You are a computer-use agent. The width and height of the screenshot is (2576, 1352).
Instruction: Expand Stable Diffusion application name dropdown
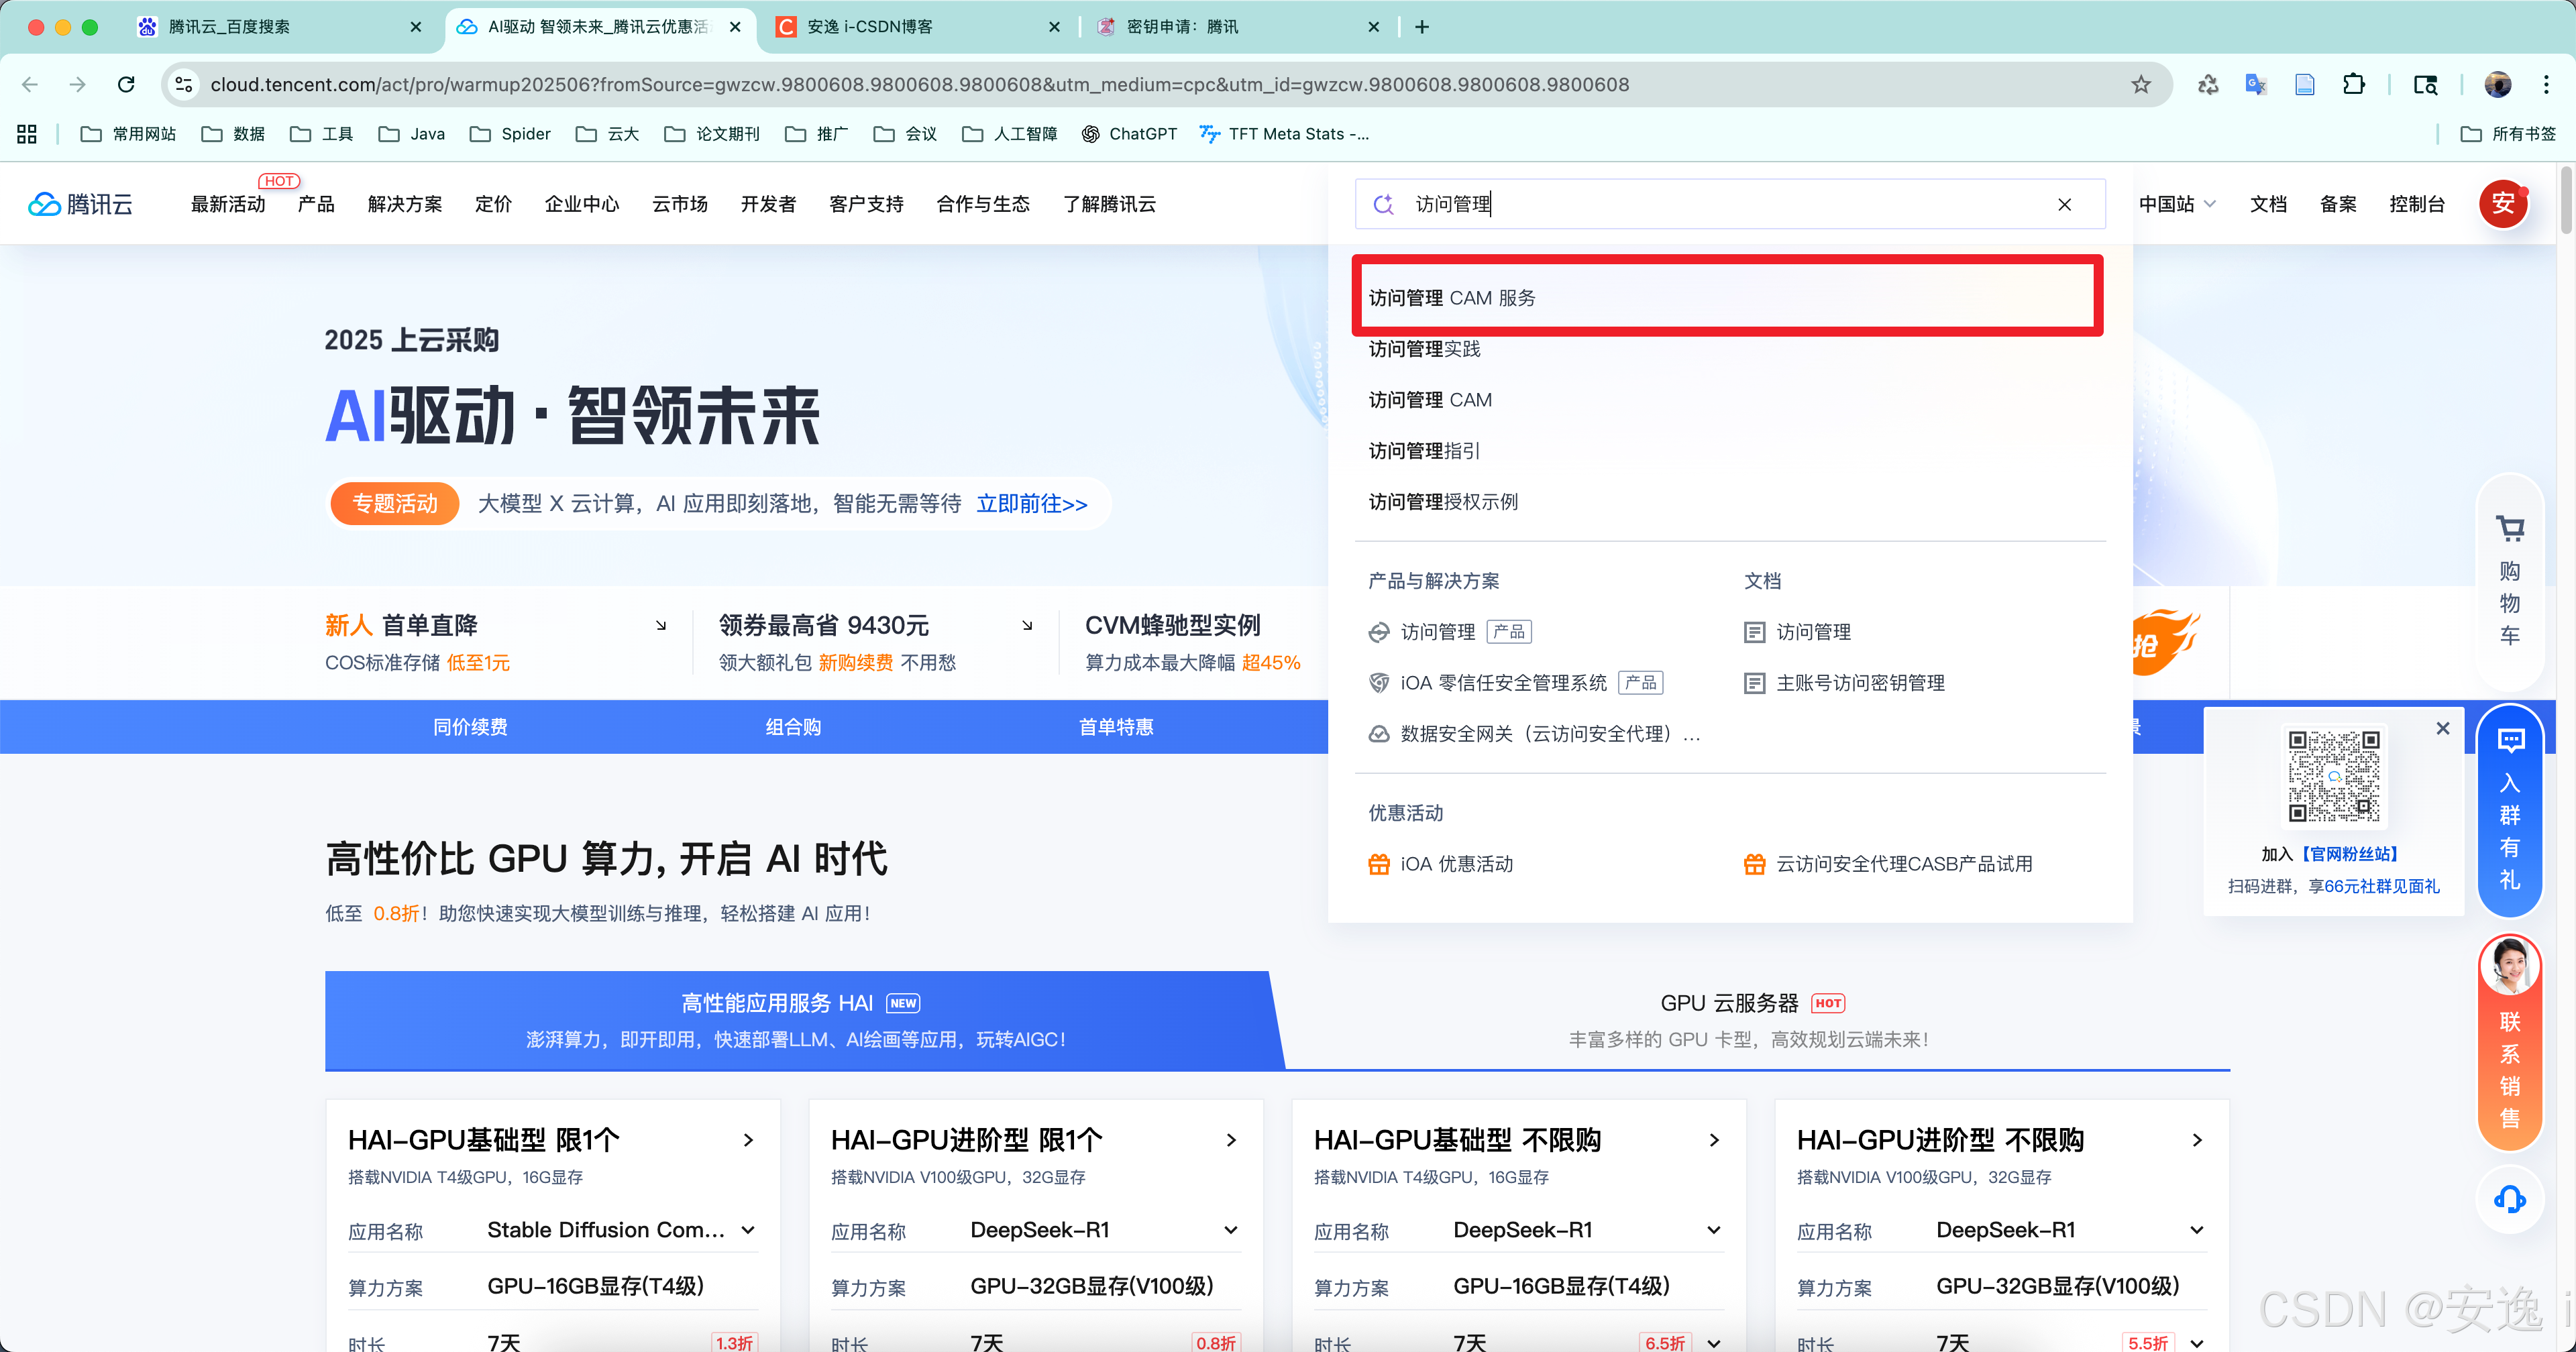(x=748, y=1230)
